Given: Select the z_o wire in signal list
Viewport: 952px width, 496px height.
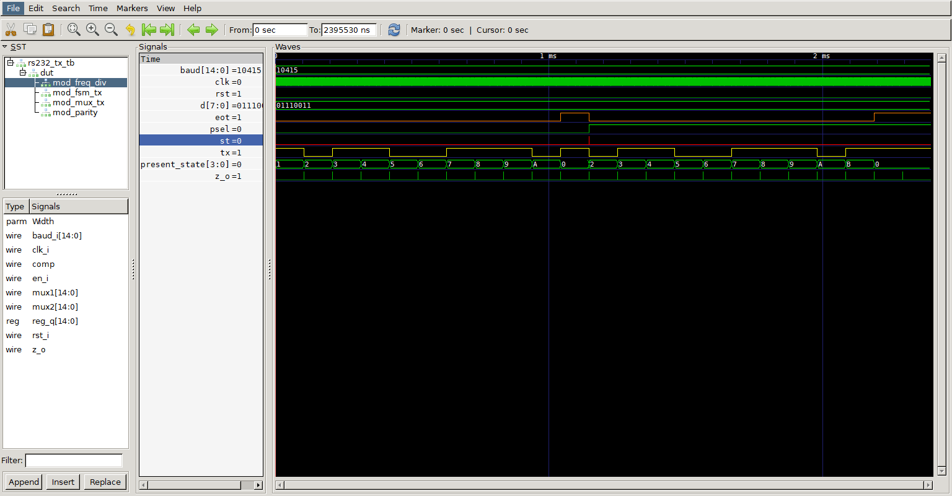Looking at the screenshot, I should coord(65,349).
